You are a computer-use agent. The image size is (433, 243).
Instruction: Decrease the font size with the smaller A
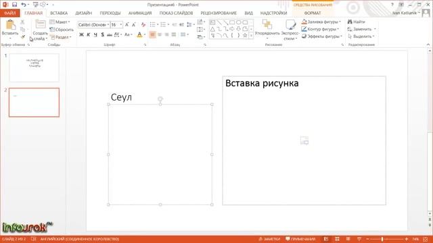click(x=134, y=25)
